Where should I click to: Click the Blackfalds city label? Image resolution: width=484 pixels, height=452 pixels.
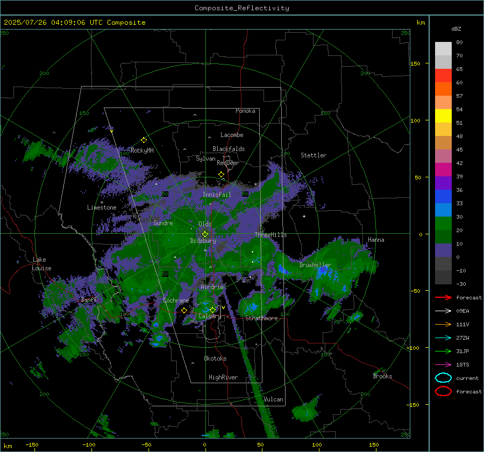click(x=229, y=149)
